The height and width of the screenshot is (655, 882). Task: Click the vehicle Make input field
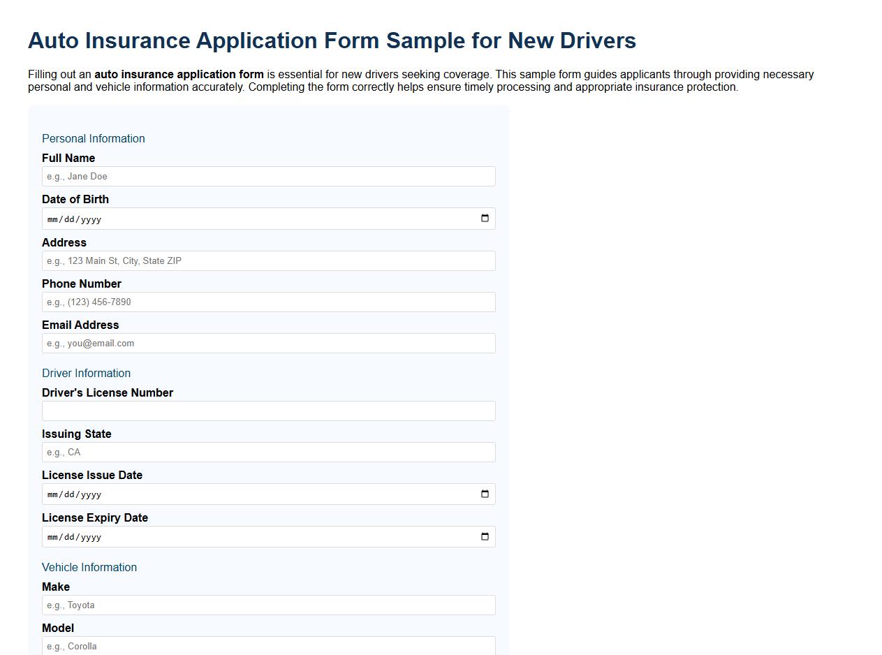pos(269,605)
